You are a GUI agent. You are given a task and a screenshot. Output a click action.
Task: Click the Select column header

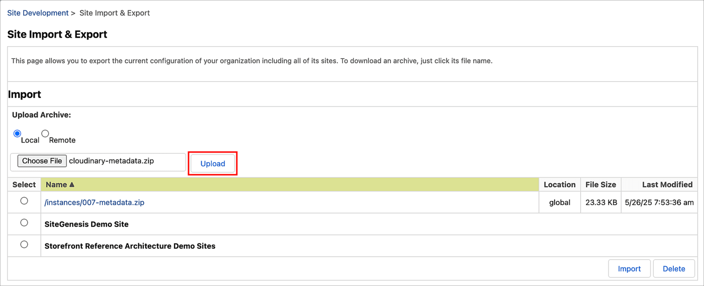[x=24, y=185]
